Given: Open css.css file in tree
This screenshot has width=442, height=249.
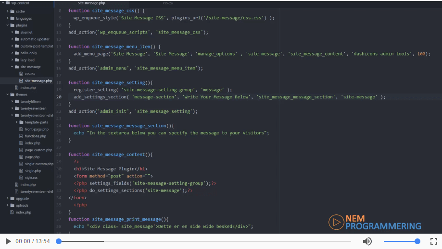Looking at the screenshot, I should [30, 73].
